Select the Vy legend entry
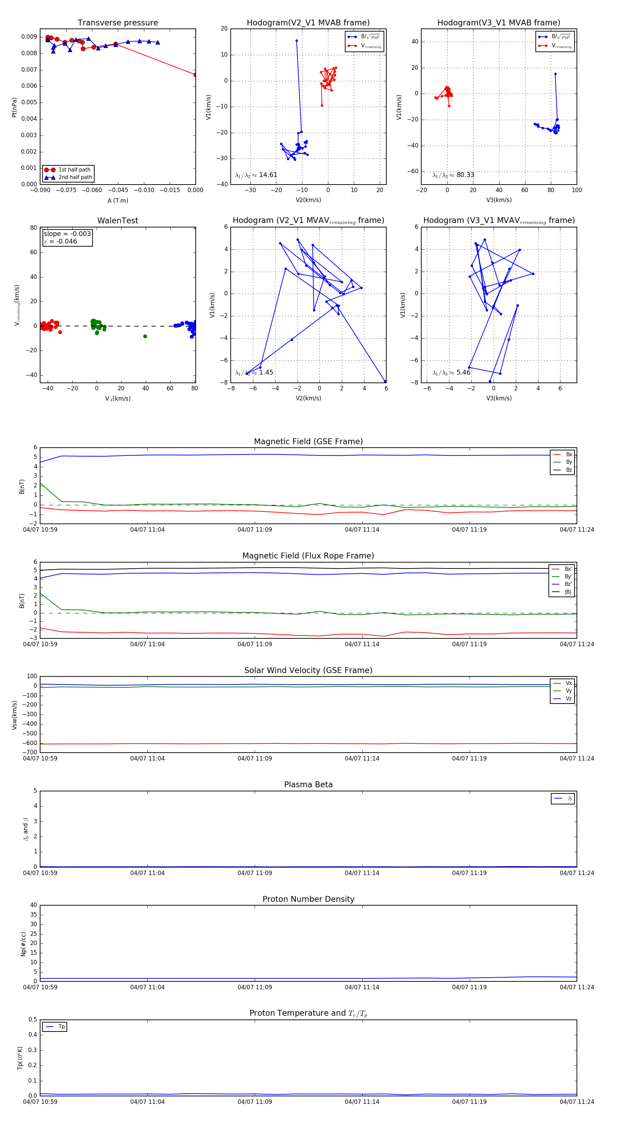Image resolution: width=617 pixels, height=1132 pixels. 562,691
